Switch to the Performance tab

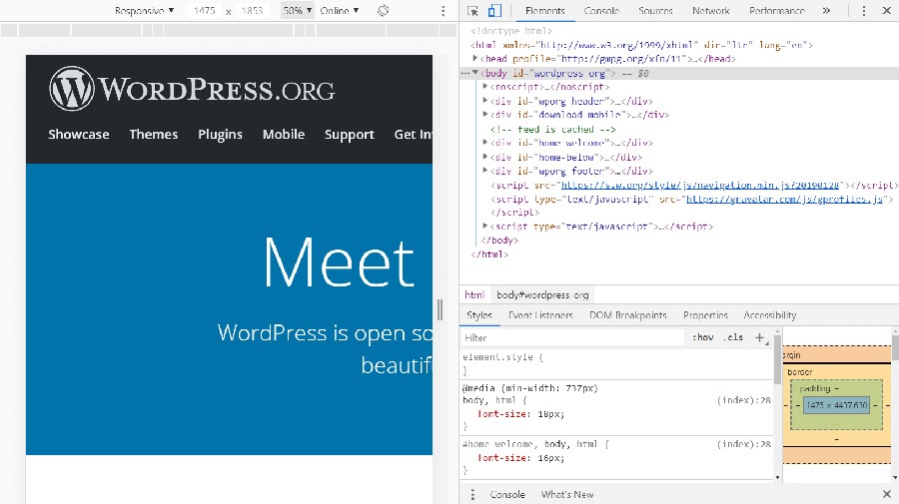[776, 10]
